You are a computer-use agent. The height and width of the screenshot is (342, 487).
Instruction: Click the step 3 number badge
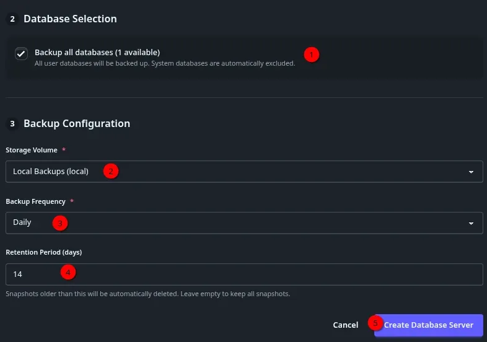(12, 124)
